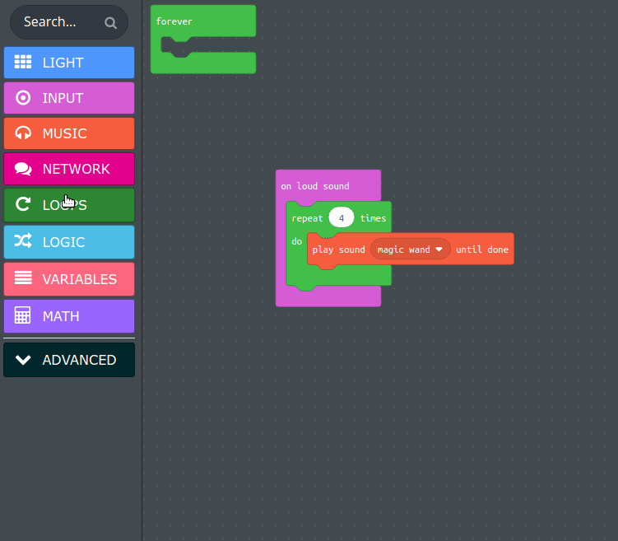Screen dimensions: 618x541
Task: Open the MATH block category
Action: coord(69,316)
